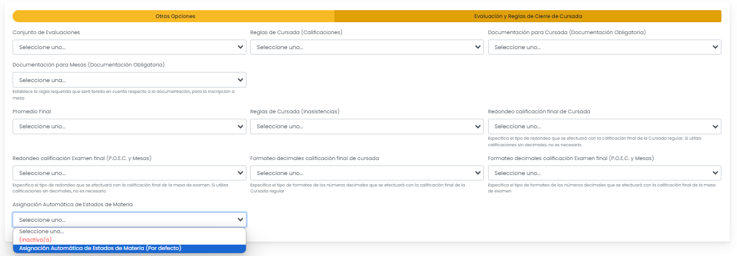The width and height of the screenshot is (737, 256).
Task: Expand Reglas de Cursada (Calificaciones) dropdown
Action: pos(367,47)
